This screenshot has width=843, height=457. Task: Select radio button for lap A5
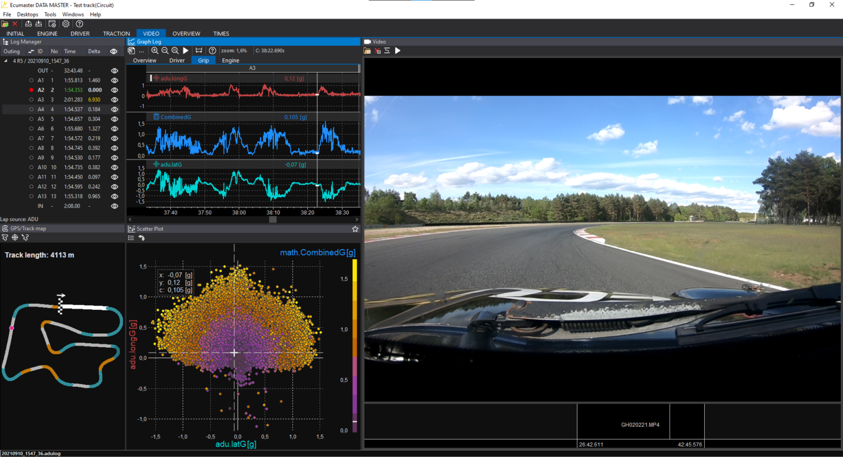(31, 119)
